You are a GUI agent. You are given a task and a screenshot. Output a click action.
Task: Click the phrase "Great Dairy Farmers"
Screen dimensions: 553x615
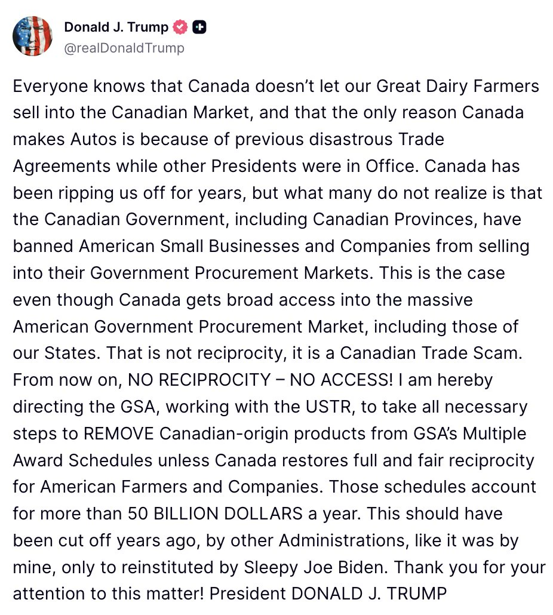tap(457, 87)
